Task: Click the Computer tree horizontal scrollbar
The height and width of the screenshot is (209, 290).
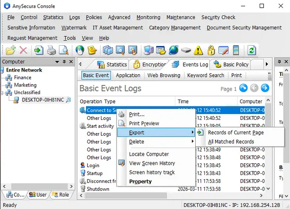Action: coord(39,186)
